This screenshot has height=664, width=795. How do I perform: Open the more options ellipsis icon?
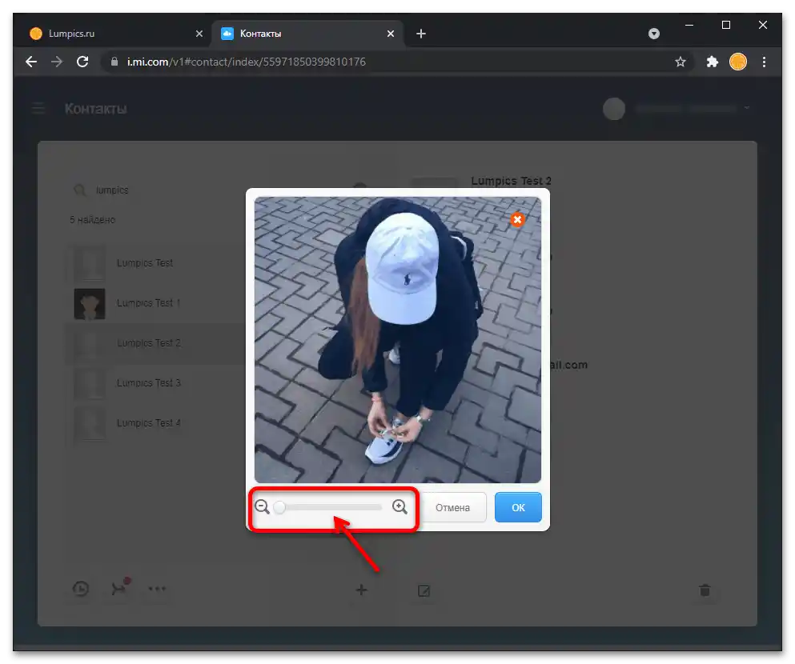click(157, 589)
